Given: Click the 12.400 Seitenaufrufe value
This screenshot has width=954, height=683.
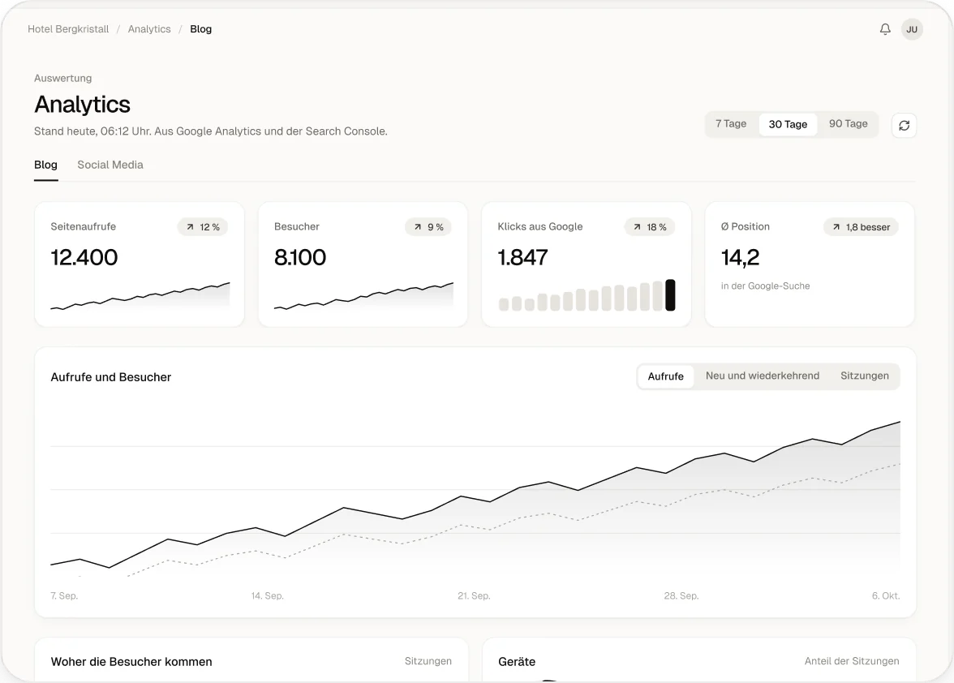Looking at the screenshot, I should 84,258.
